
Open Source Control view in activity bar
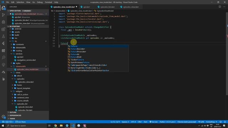click(3, 15)
